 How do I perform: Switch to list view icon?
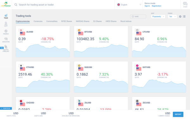pyautogui.click(x=184, y=17)
